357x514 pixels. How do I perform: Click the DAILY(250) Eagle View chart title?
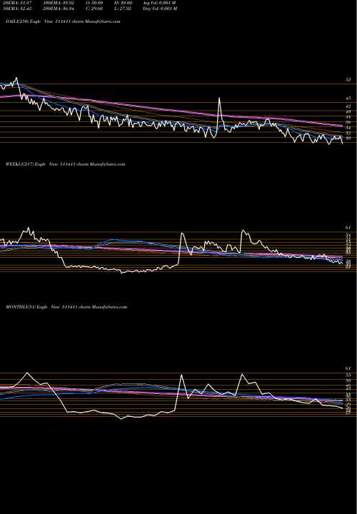(x=63, y=21)
